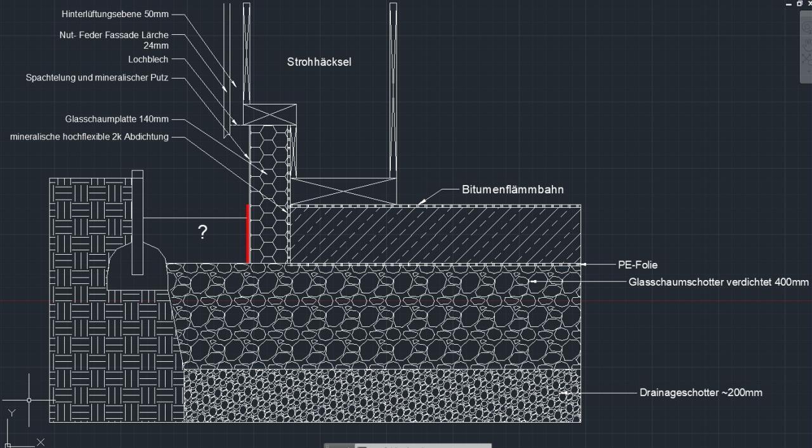Select the 'Bitumenflämmbahn' label

513,189
